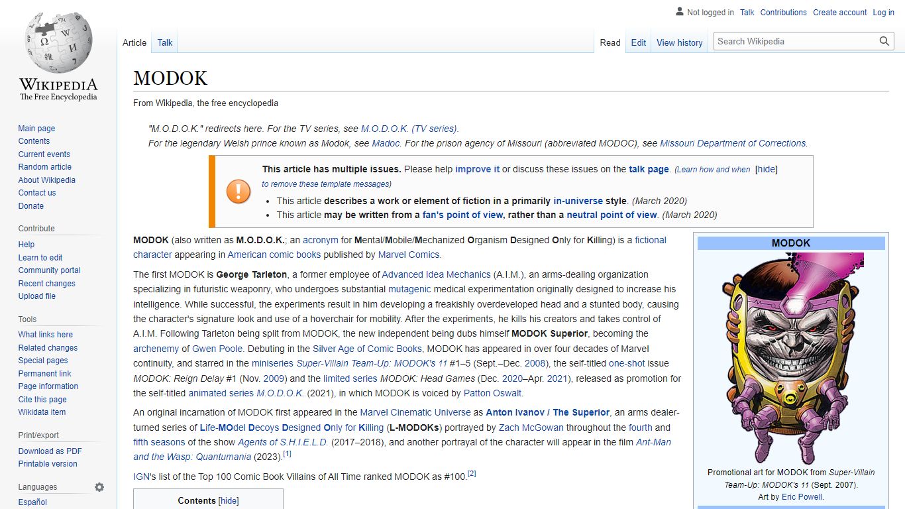Open the language settings gear icon
Screen dimensions: 905x509
99,487
